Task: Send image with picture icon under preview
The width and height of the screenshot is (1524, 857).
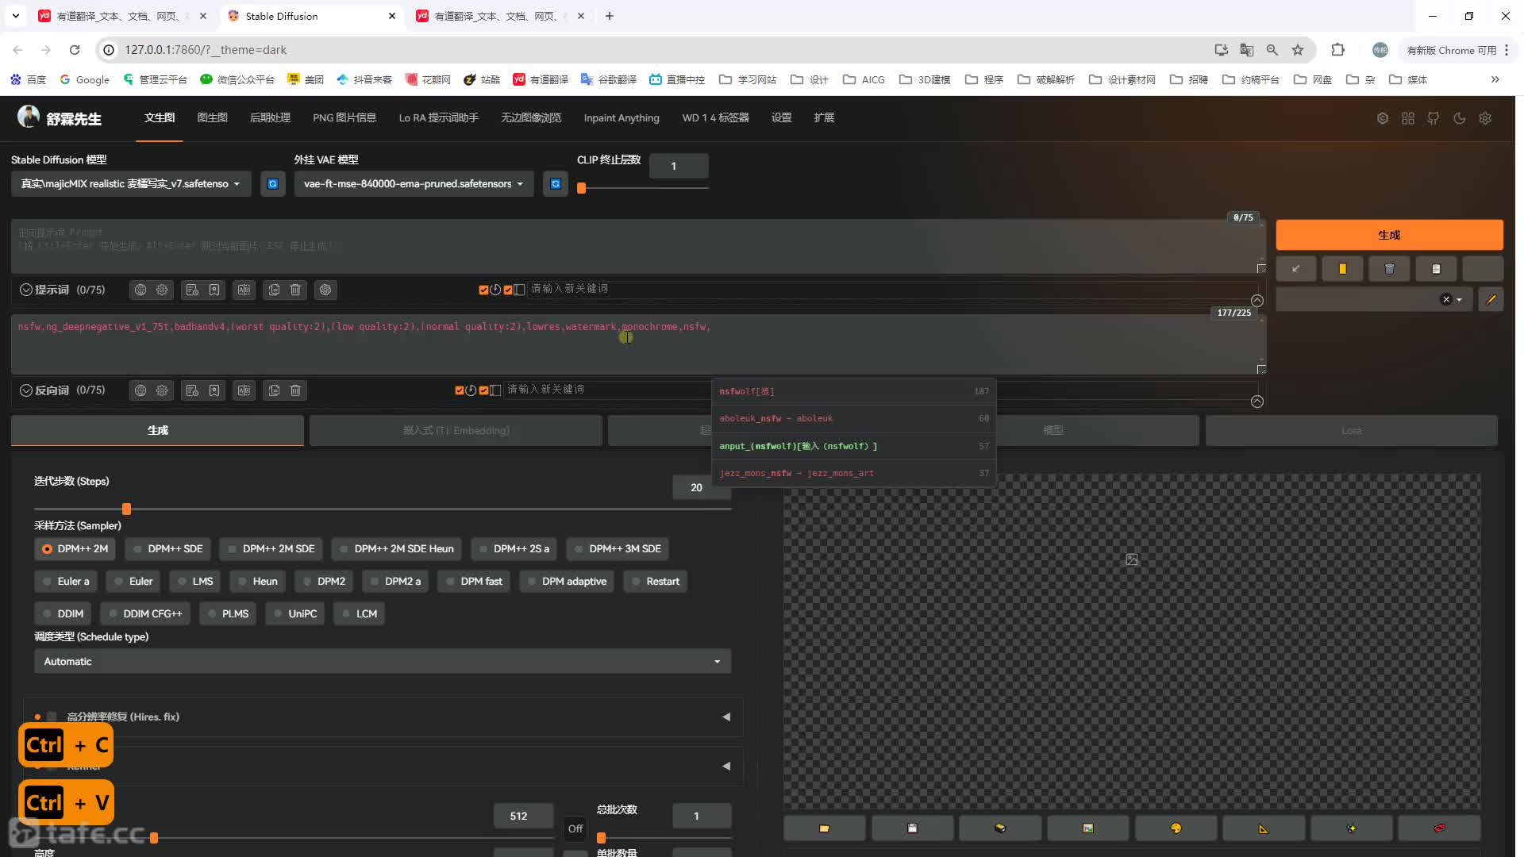Action: (x=1087, y=828)
